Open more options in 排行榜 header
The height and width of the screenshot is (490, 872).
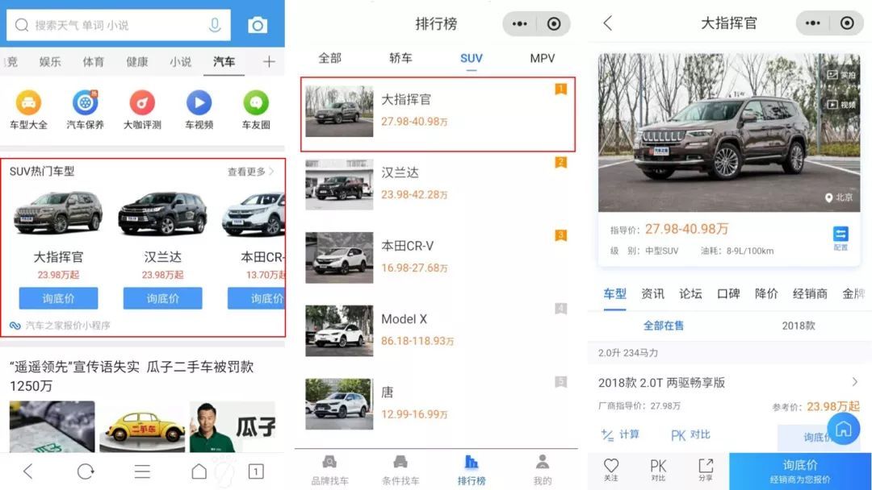(519, 24)
